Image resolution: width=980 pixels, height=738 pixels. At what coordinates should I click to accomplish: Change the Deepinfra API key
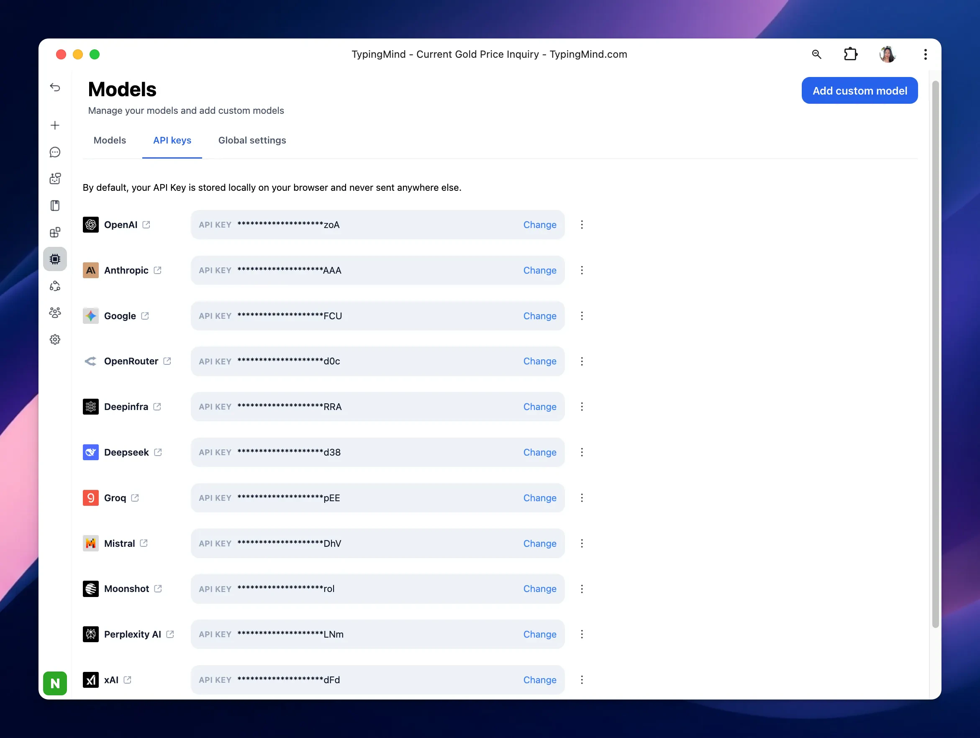pos(540,407)
